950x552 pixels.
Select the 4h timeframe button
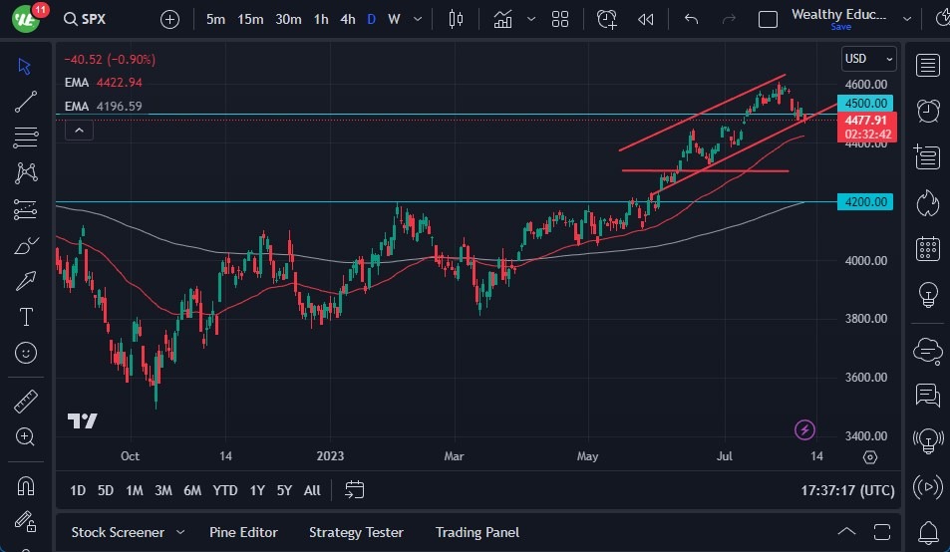click(x=347, y=19)
